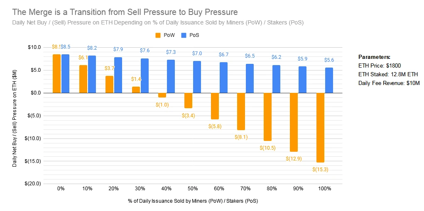This screenshot has height=211, width=424.
Task: Click the $(15.3) data label
Action: click(320, 170)
